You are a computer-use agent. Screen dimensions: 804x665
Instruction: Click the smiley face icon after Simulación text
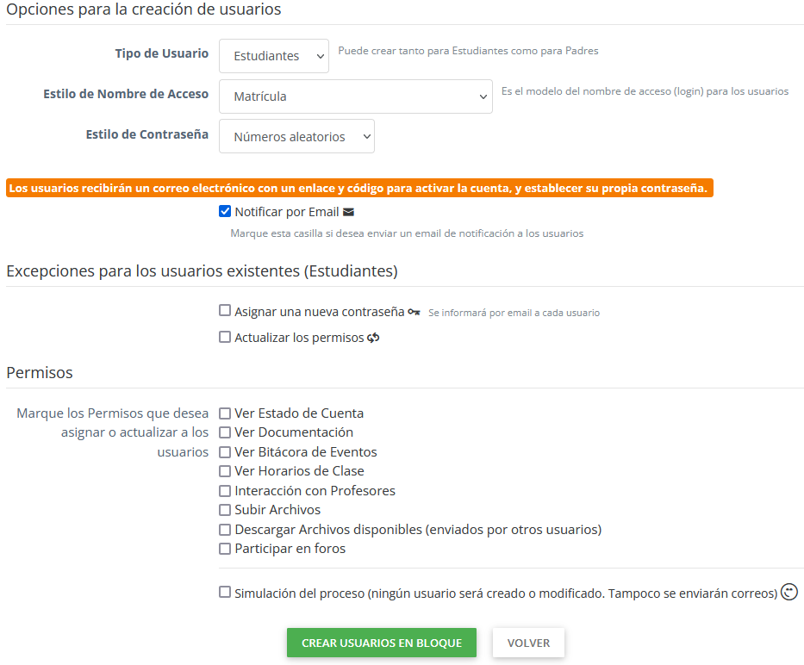coord(788,593)
